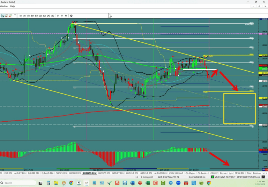Open the CHFJPY RF6 chart tab

click(61, 173)
